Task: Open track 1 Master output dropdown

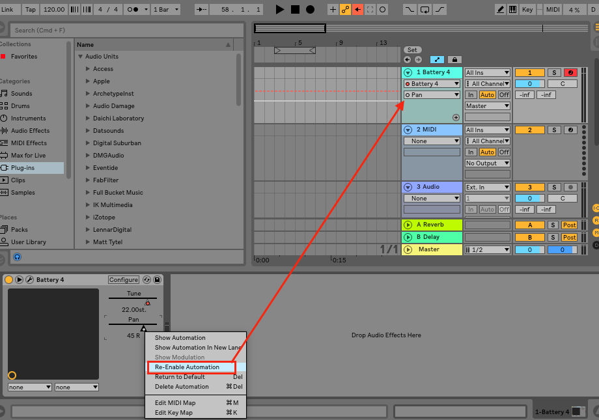Action: (488, 106)
